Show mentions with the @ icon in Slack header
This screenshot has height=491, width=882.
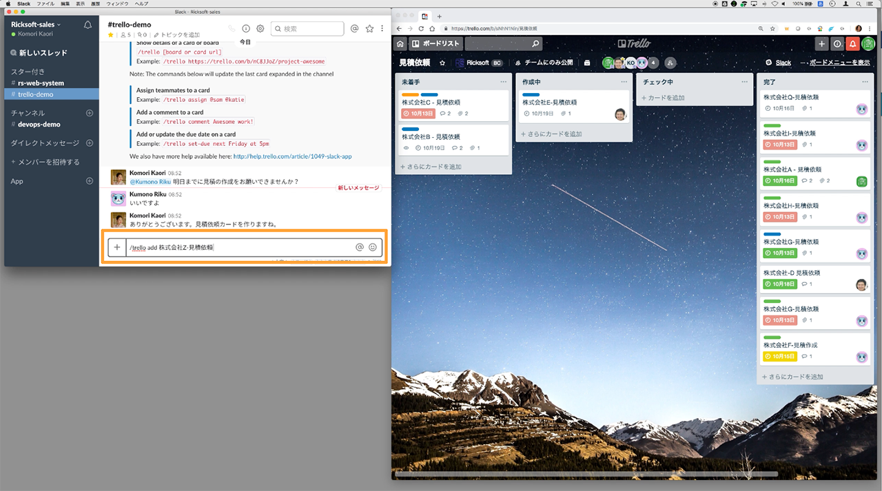click(x=354, y=29)
